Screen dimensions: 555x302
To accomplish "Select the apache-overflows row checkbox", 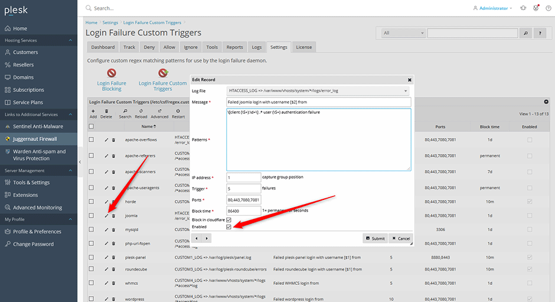I will click(92, 140).
